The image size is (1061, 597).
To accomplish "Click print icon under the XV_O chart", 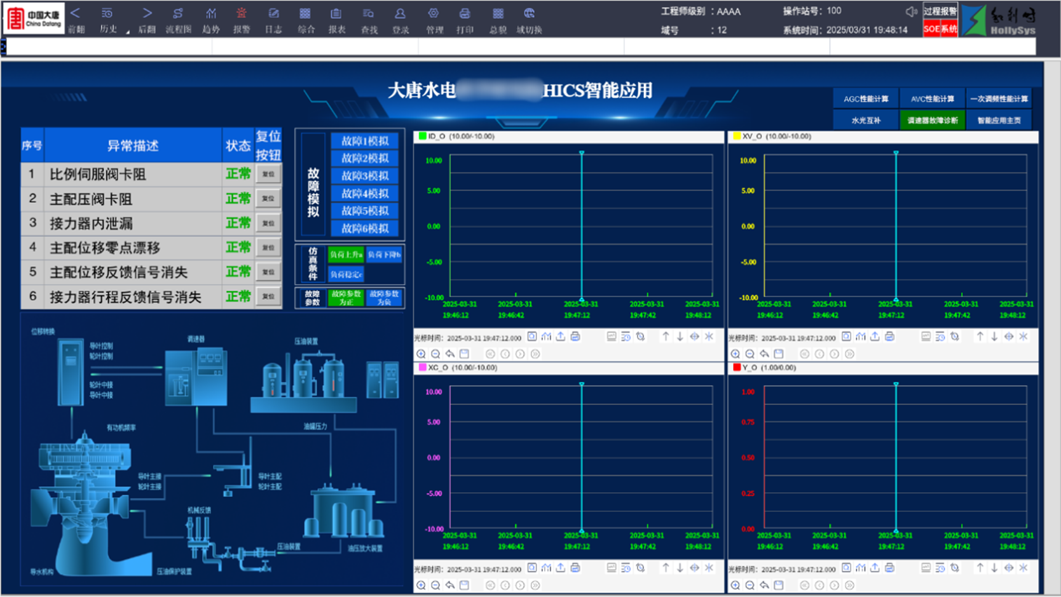I will coord(889,337).
